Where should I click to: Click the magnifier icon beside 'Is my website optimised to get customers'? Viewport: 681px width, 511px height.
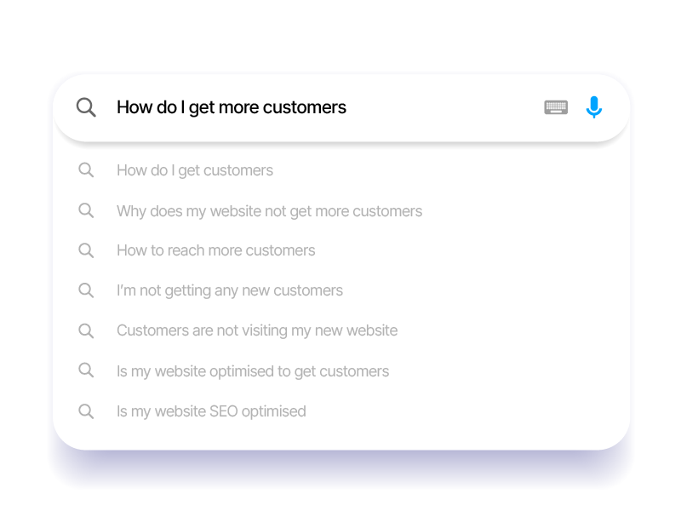click(86, 370)
